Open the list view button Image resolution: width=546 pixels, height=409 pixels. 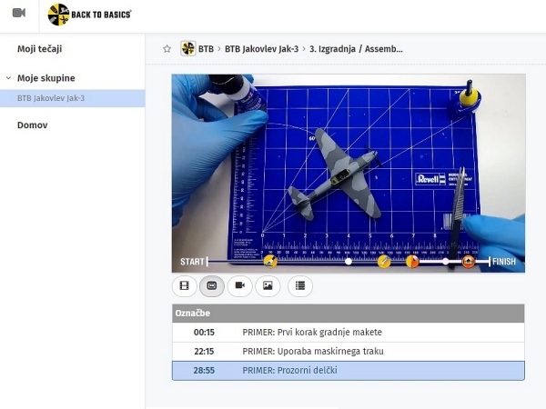point(300,285)
